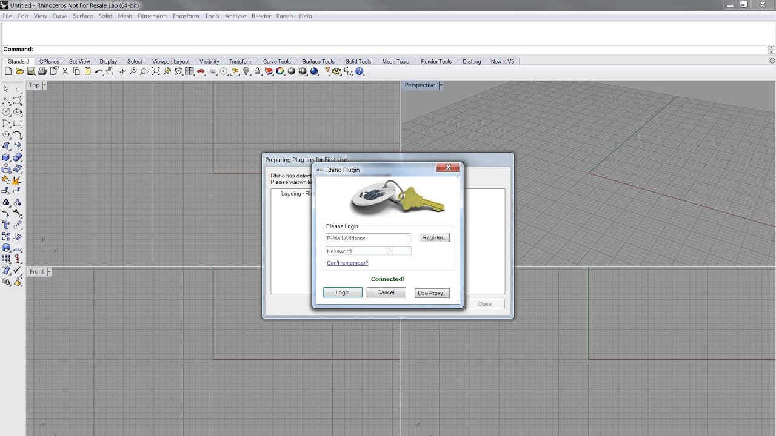Click the padlock Lock objects icon
Image resolution: width=776 pixels, height=436 pixels.
click(258, 71)
